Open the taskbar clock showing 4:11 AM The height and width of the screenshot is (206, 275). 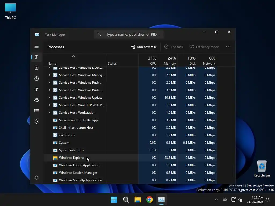click(x=255, y=200)
